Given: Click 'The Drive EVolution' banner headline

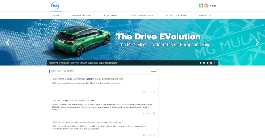Looking at the screenshot, I should pos(158,37).
